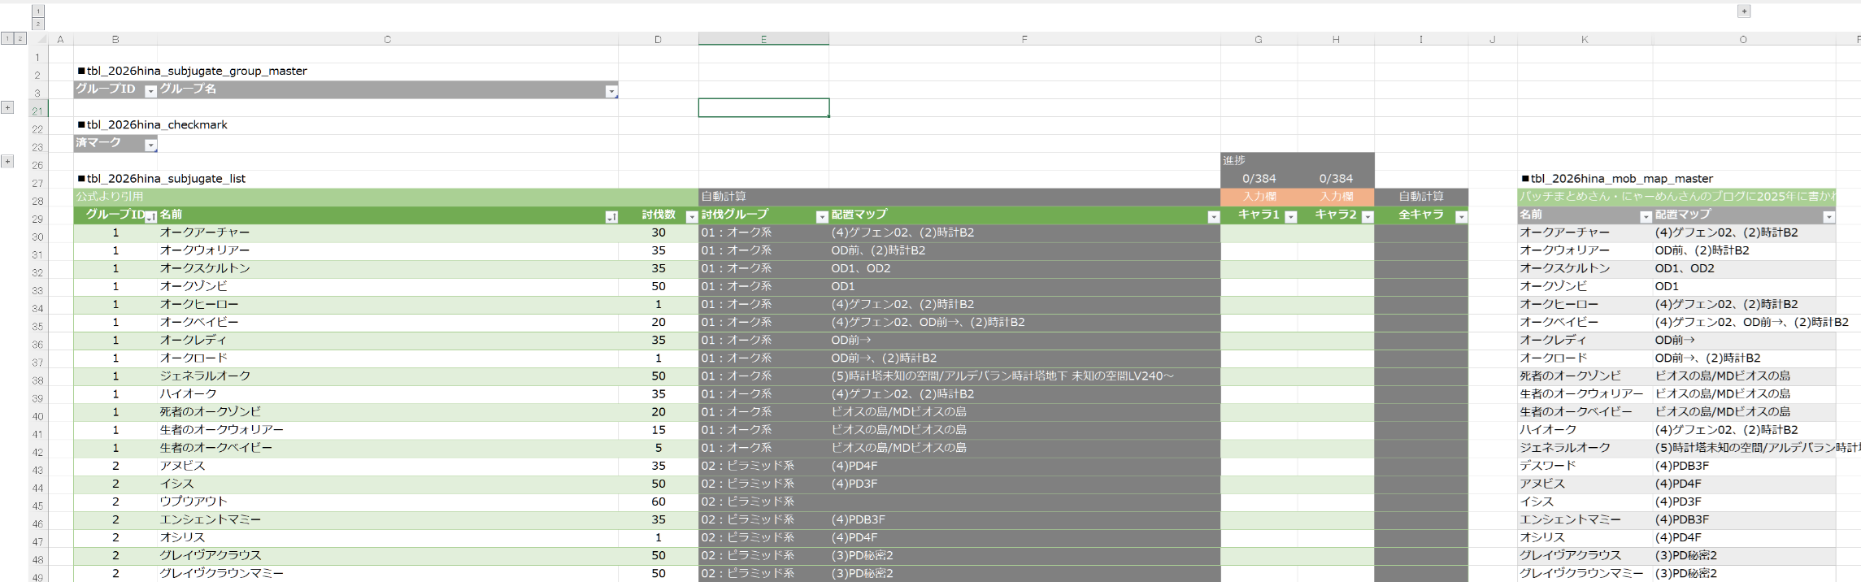Click orange 入力欄 cell above キャラ2

[1336, 197]
